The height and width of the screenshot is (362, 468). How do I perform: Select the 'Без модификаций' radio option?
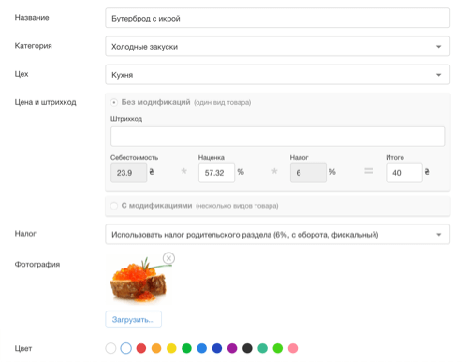pos(114,102)
